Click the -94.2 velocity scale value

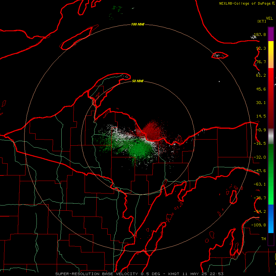click(x=260, y=212)
